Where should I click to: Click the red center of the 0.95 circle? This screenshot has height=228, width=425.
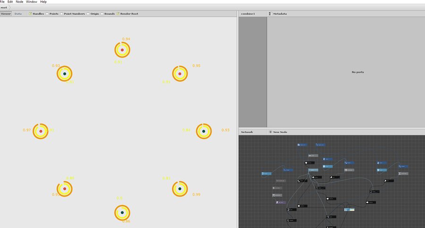[180, 74]
